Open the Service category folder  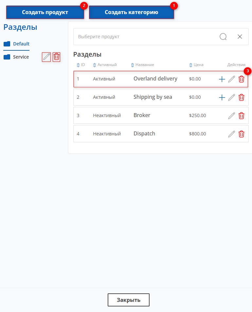[16, 57]
